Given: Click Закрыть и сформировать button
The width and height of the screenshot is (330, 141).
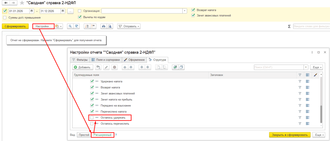Looking at the screenshot, I should tap(290, 135).
